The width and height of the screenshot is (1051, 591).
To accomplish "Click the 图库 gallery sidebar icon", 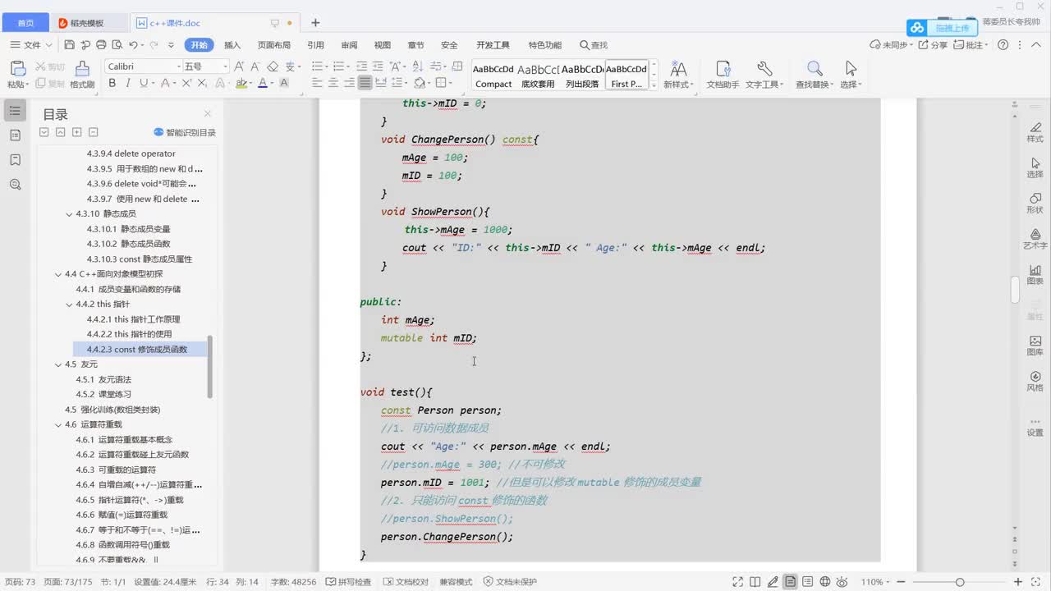I will [x=1035, y=346].
